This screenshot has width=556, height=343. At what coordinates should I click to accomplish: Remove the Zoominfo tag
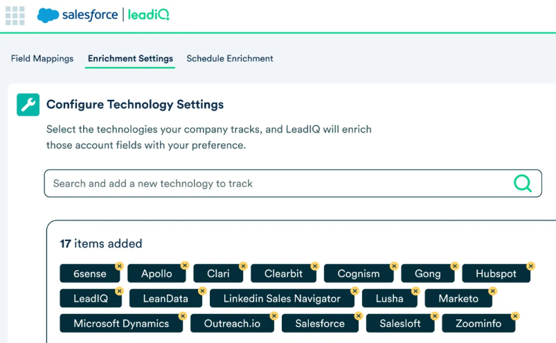(x=516, y=316)
